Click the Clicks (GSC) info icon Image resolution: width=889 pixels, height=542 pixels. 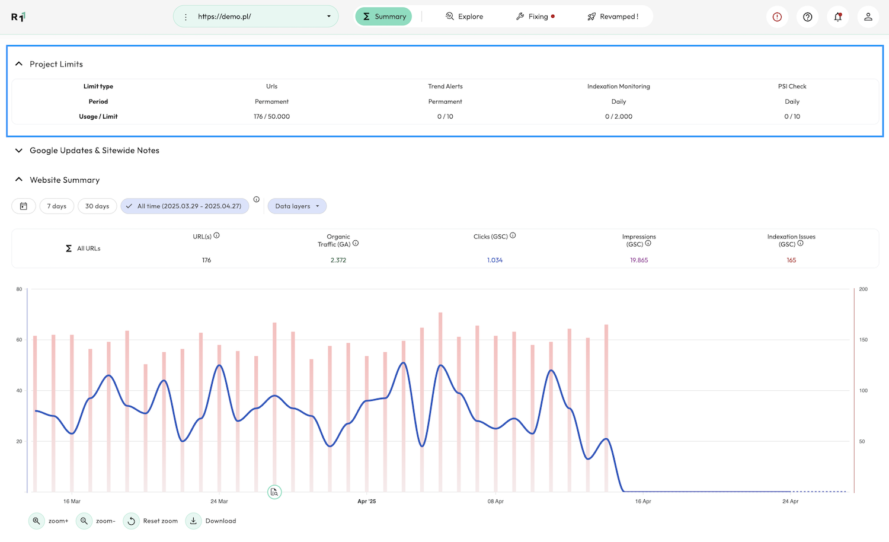513,236
